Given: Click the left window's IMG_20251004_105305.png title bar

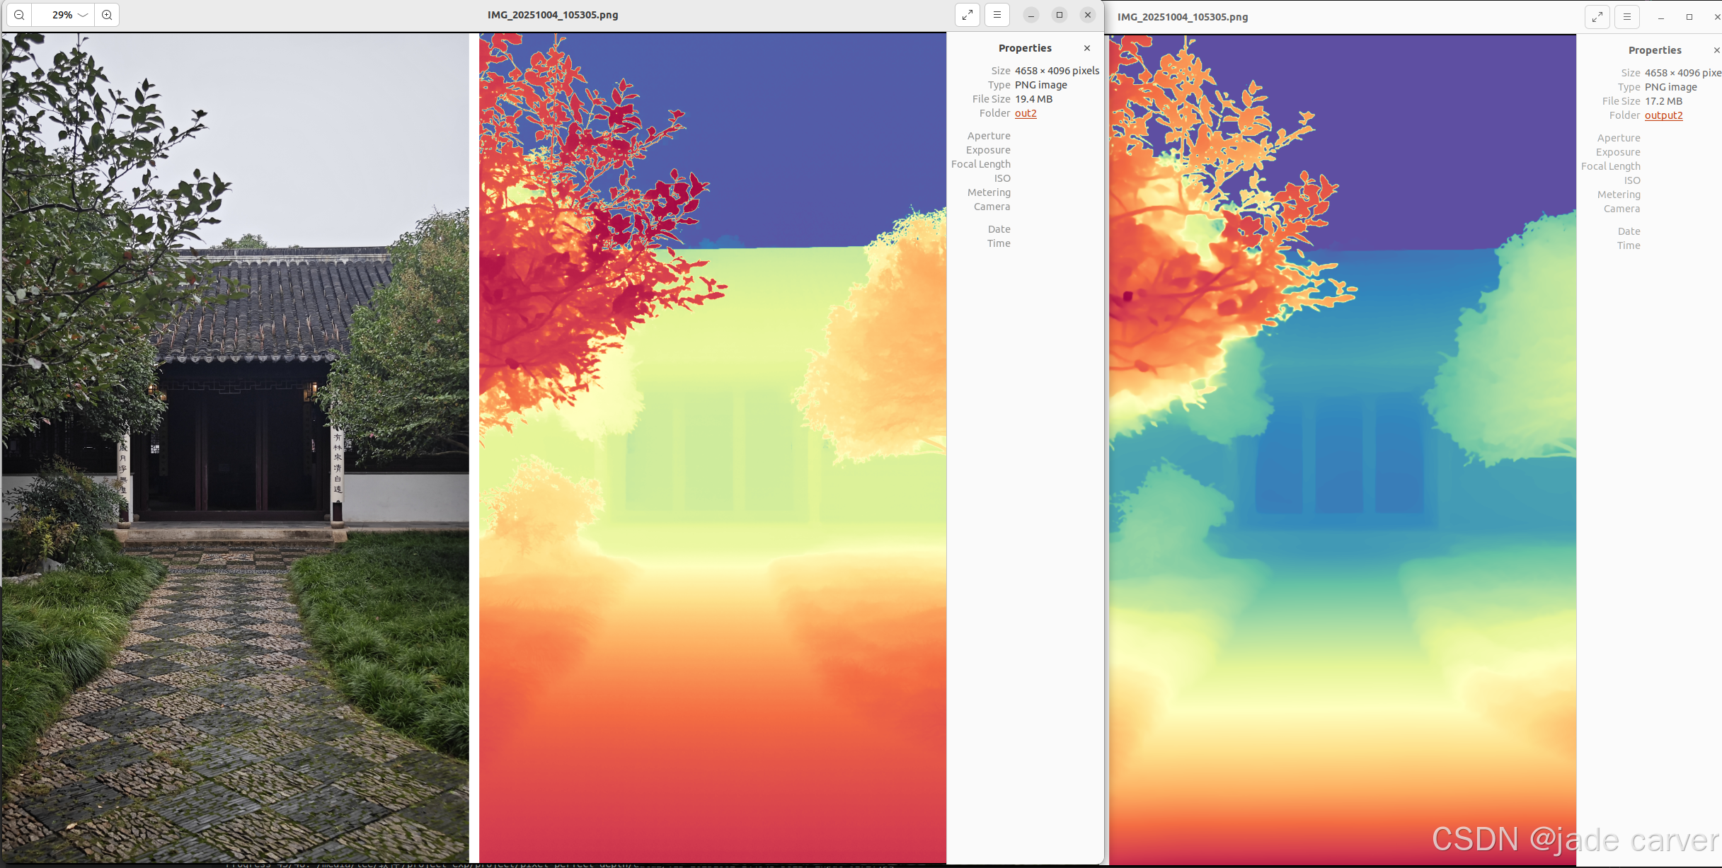Looking at the screenshot, I should 552,15.
